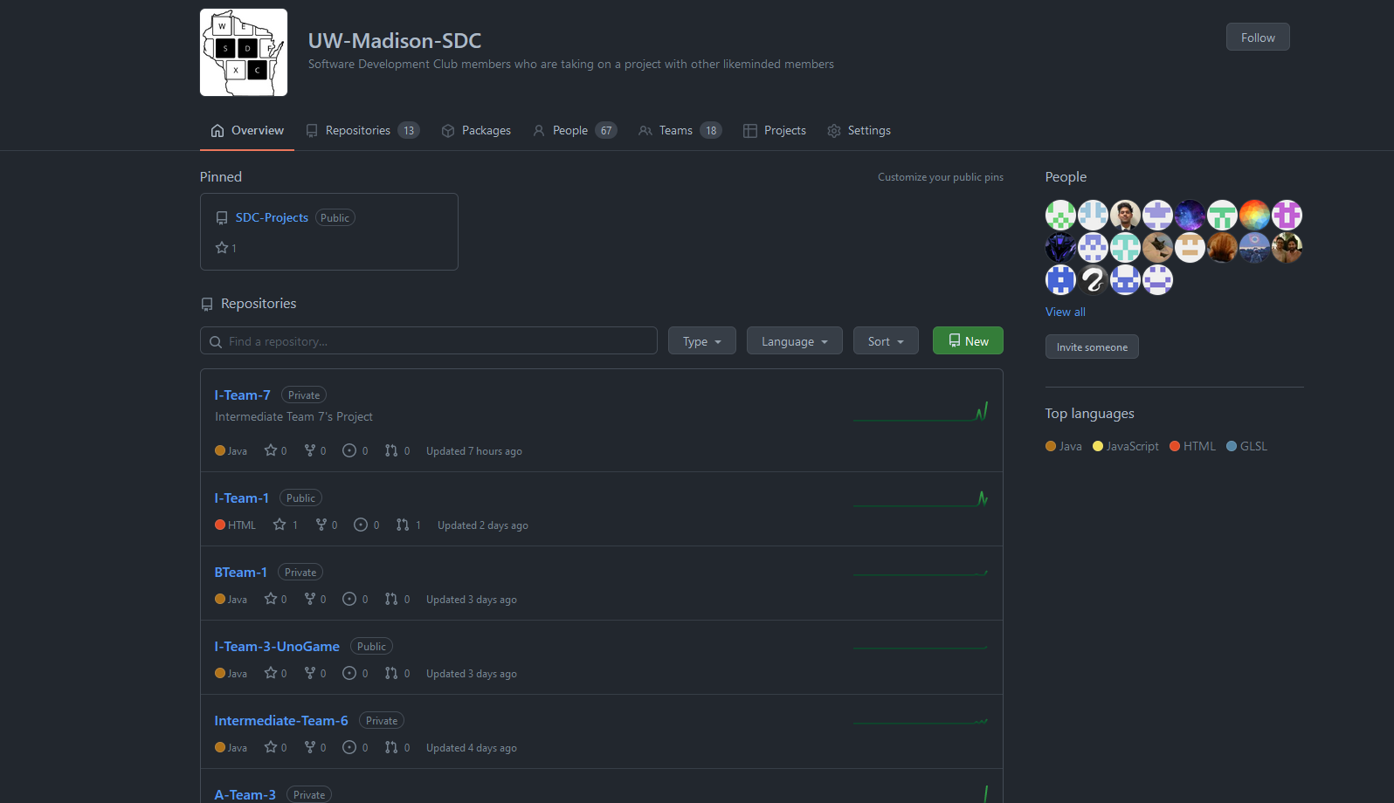
Task: Open the A-Team-3 repository
Action: click(245, 794)
